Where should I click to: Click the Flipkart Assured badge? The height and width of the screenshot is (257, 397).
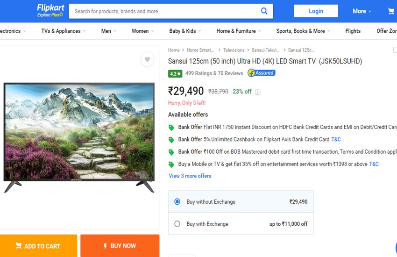coord(261,73)
